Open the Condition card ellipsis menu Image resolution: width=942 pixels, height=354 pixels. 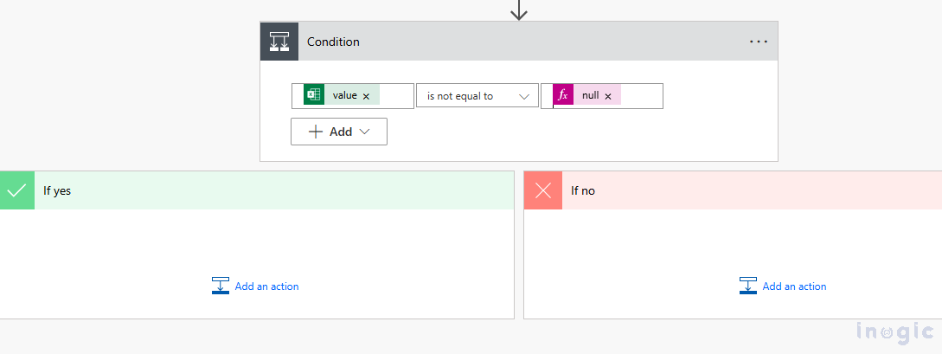[758, 42]
